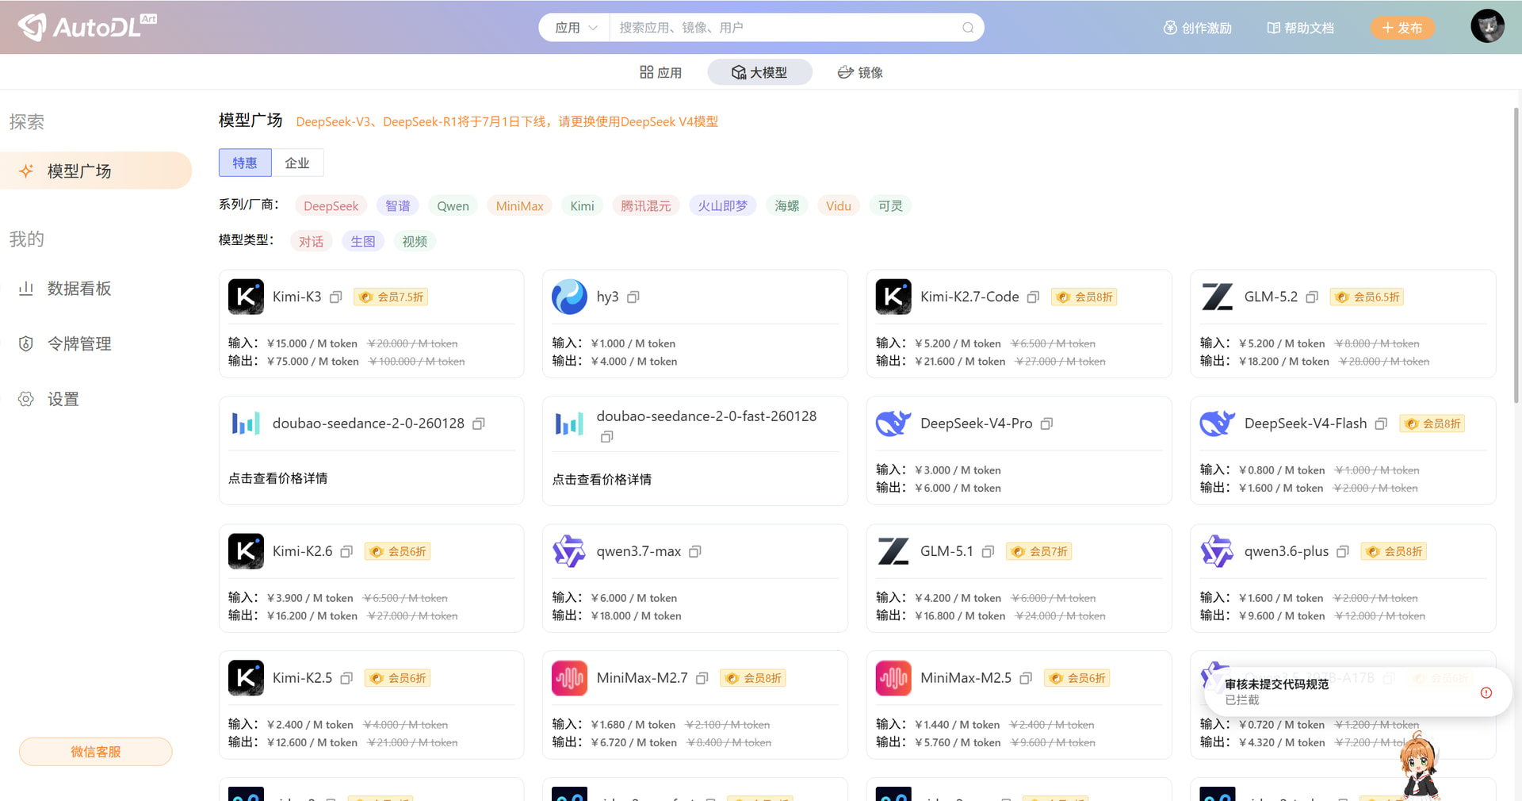
Task: Click the 微信客服 button
Action: [96, 752]
